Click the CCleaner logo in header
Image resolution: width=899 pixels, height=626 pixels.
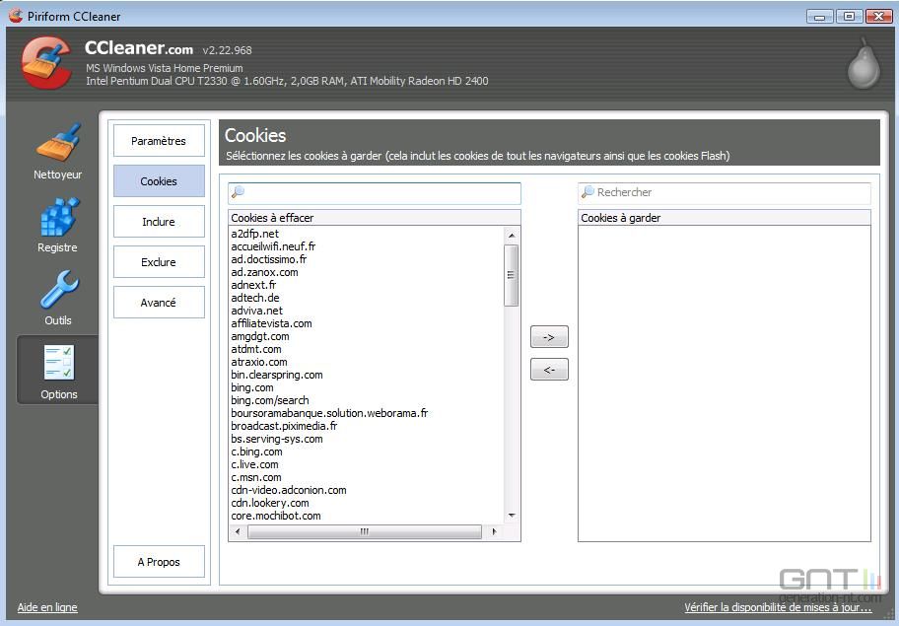[46, 63]
